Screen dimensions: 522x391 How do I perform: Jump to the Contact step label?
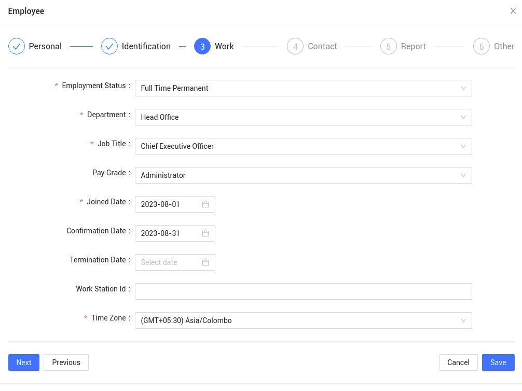pos(322,46)
